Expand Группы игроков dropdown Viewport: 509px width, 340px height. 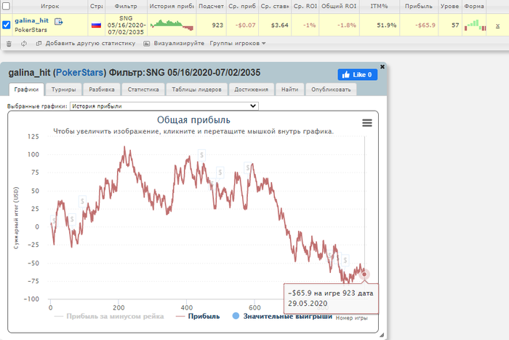point(238,43)
